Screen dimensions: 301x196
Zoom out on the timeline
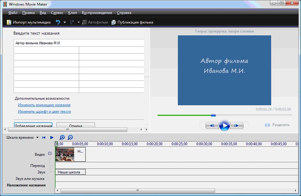tap(70, 137)
